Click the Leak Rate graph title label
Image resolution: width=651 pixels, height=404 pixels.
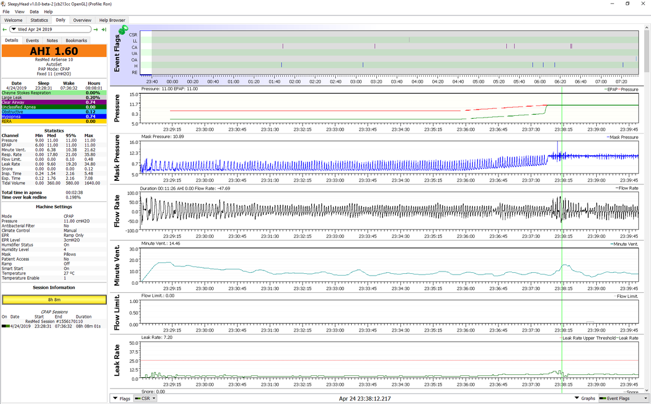click(116, 361)
